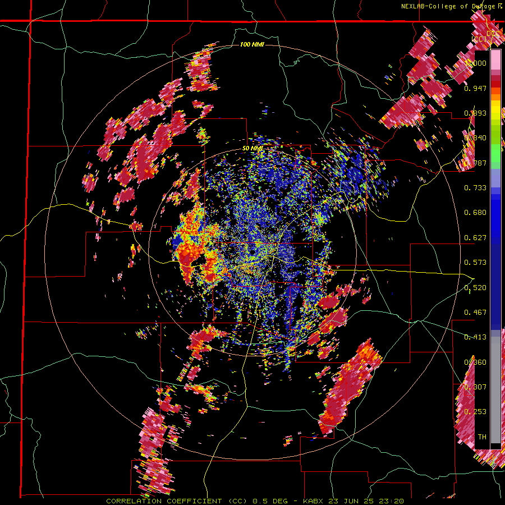Click the 0.787 color scale value
The image size is (505, 505).
click(x=475, y=163)
